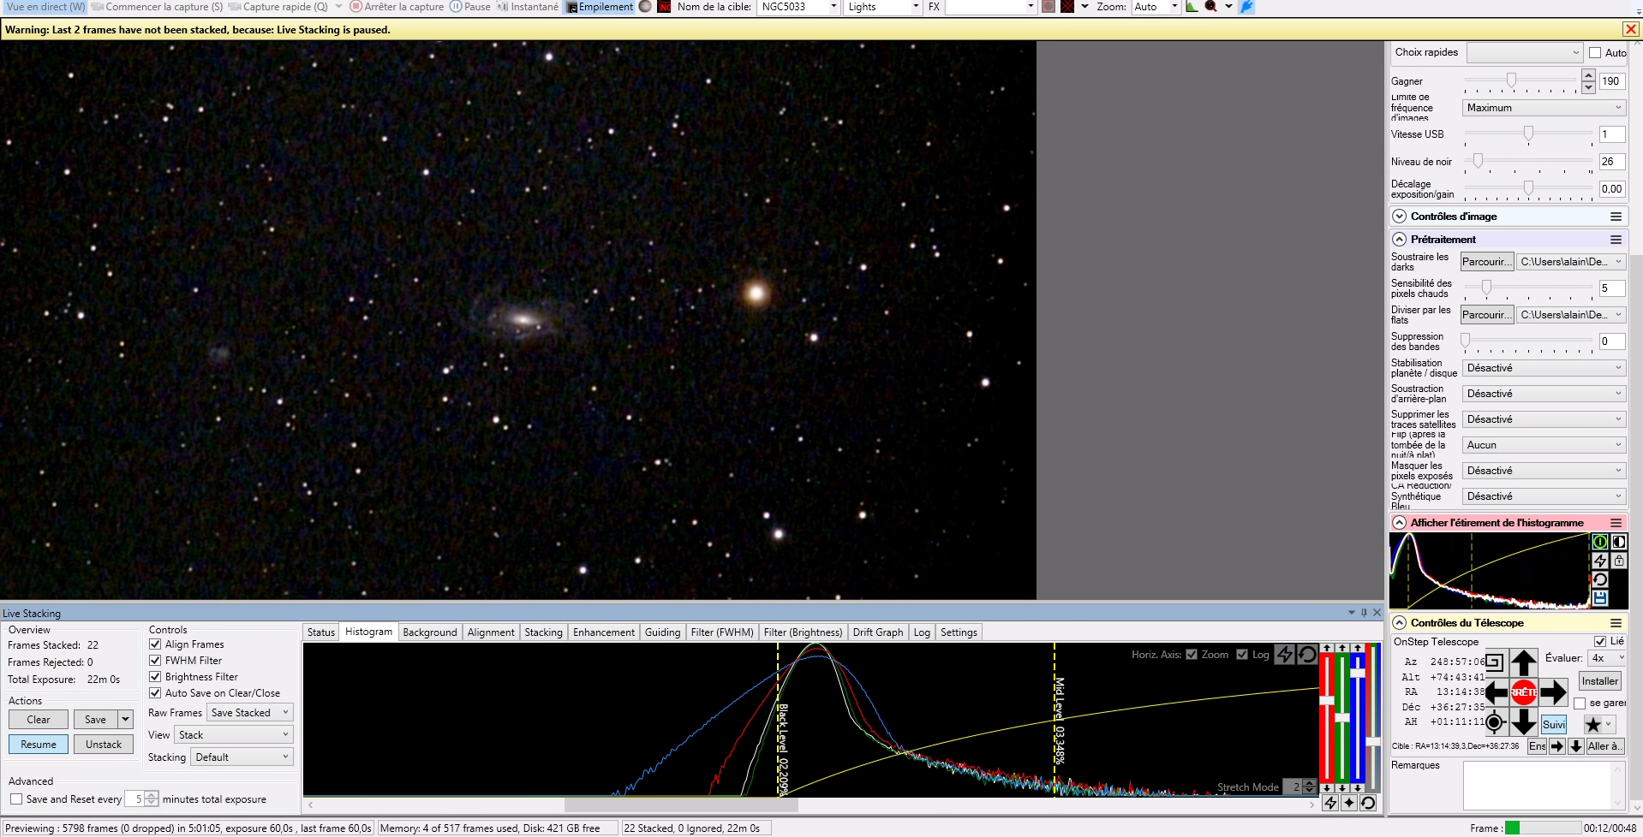1643x837 pixels.
Task: Open the View Stack dropdown
Action: pyautogui.click(x=234, y=735)
